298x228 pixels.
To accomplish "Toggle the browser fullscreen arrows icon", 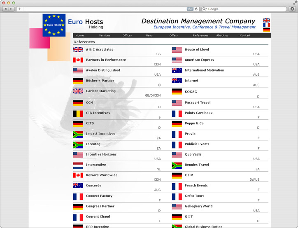I will click(295, 3).
